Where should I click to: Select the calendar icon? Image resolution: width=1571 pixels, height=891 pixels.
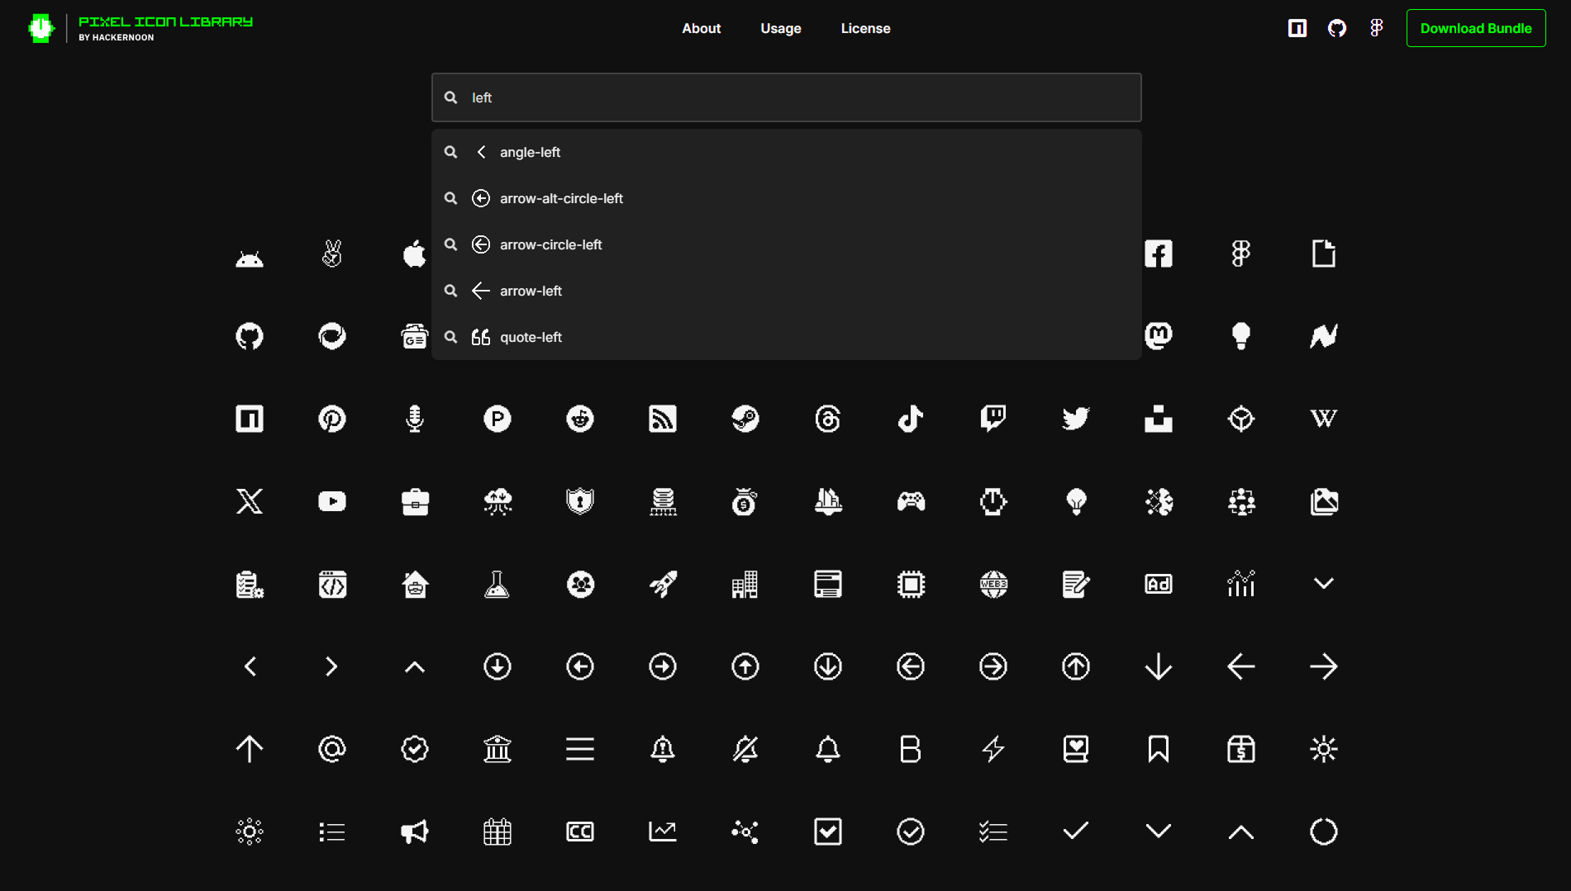tap(497, 832)
